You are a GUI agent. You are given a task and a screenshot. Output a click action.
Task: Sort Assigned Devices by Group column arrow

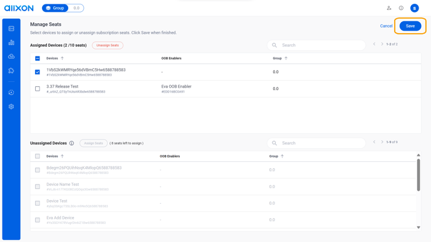point(286,58)
